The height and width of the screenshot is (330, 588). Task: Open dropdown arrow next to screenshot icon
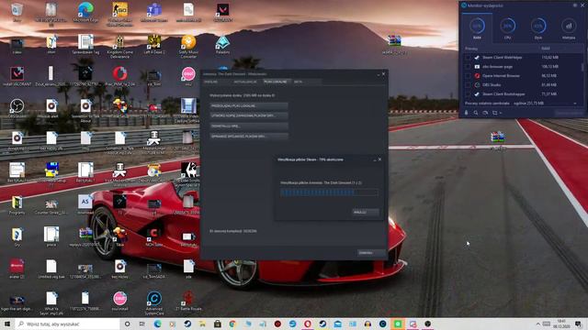pos(501,113)
